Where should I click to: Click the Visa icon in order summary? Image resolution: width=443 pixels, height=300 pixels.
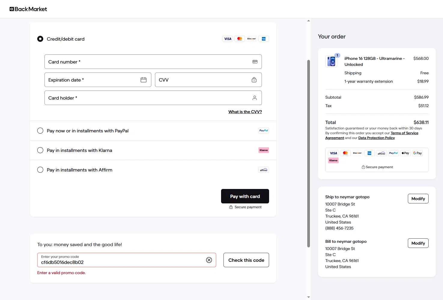pos(333,153)
